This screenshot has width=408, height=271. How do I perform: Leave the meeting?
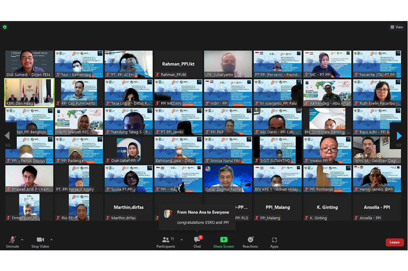pos(394,242)
